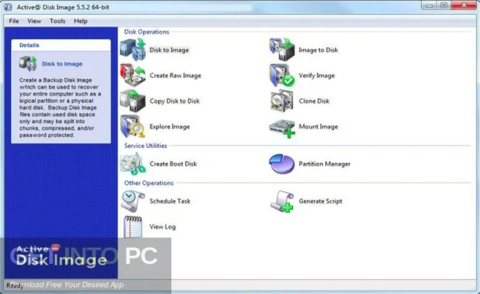Maximize the Active@ Disk Image window

[443, 5]
